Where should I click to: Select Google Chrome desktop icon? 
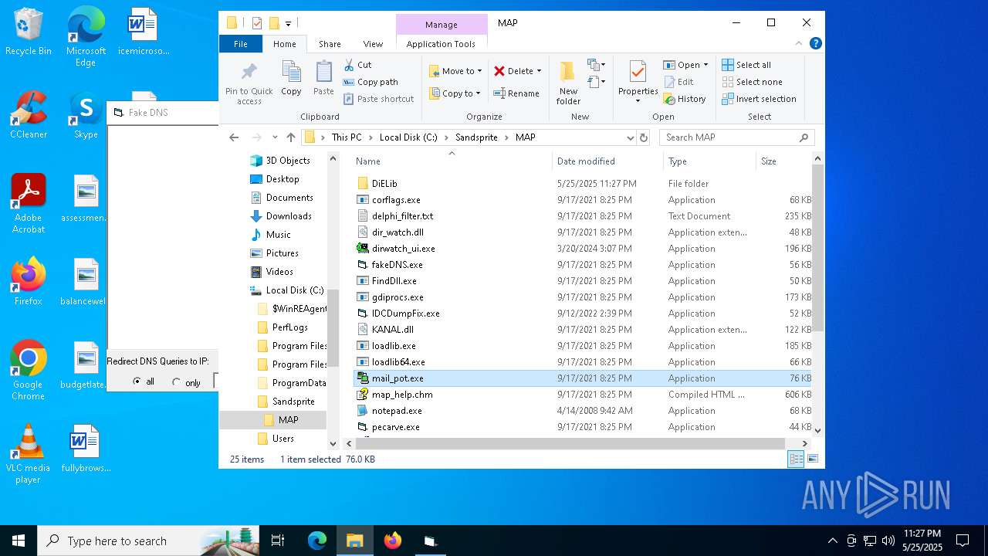click(x=28, y=371)
